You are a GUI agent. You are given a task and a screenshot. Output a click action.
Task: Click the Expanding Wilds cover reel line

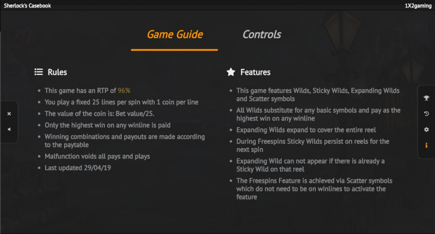[x=306, y=130]
